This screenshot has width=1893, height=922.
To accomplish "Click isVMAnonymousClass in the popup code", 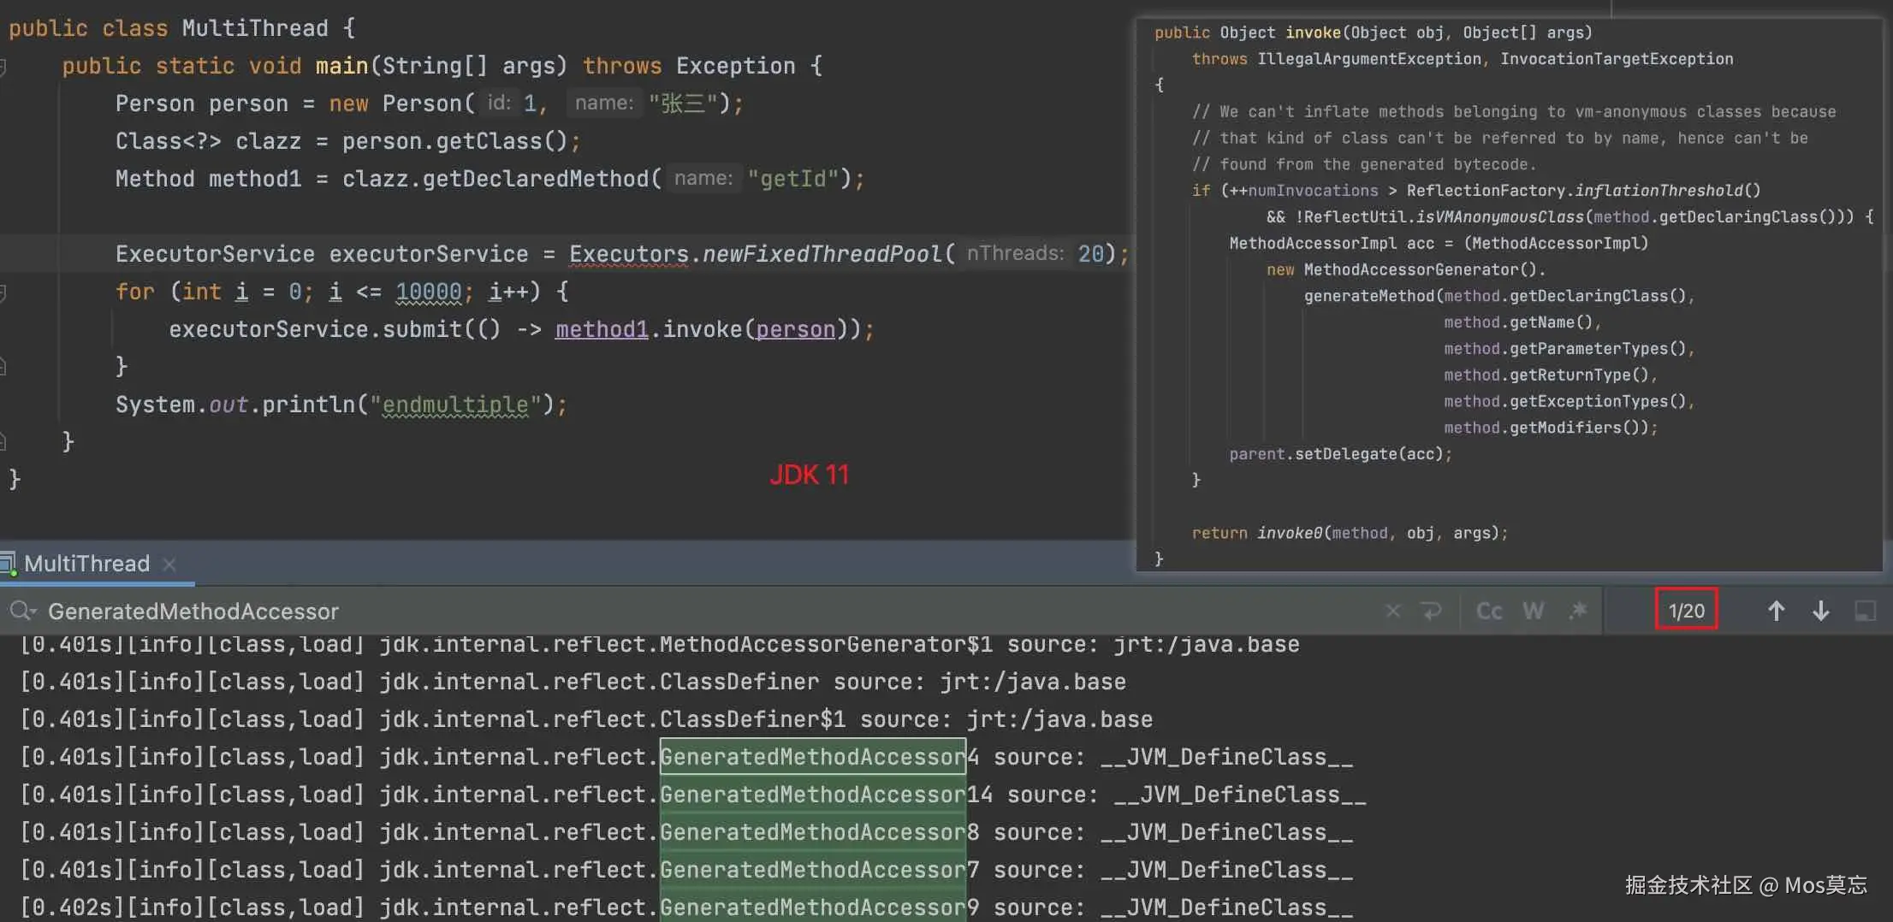I will [x=1500, y=217].
